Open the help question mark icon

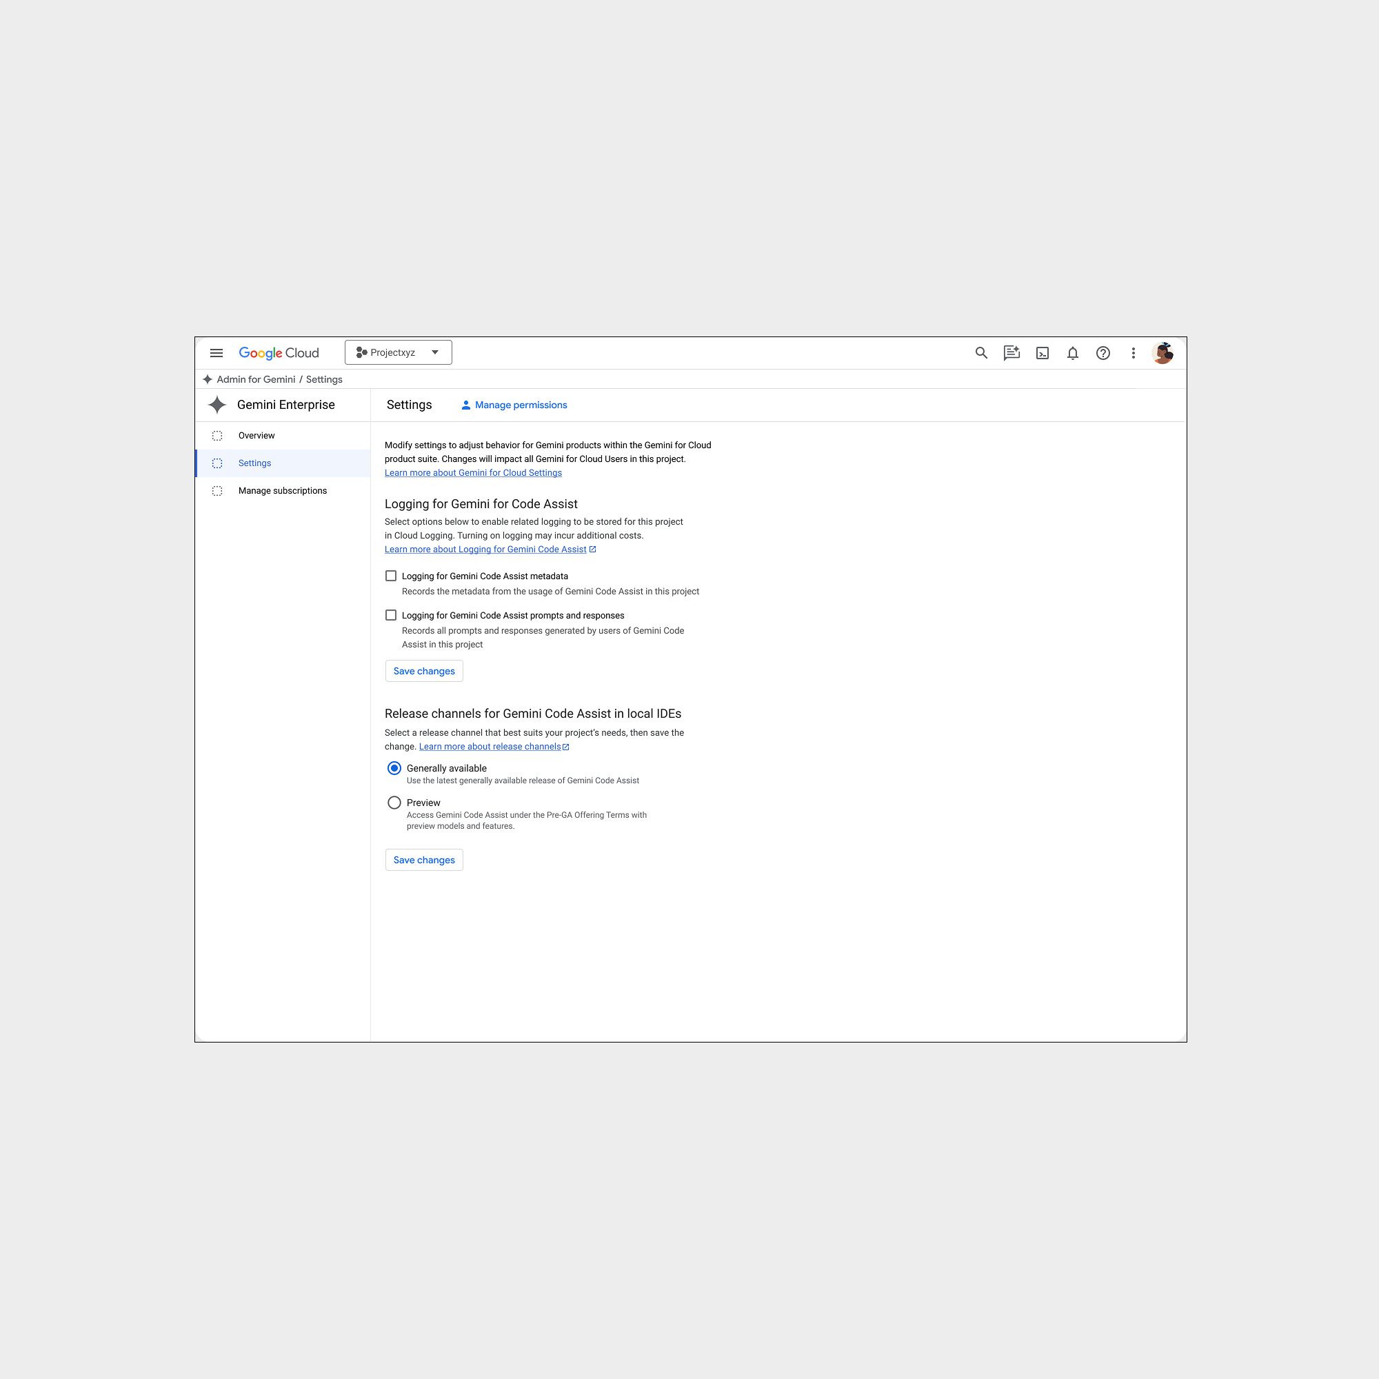click(x=1103, y=352)
